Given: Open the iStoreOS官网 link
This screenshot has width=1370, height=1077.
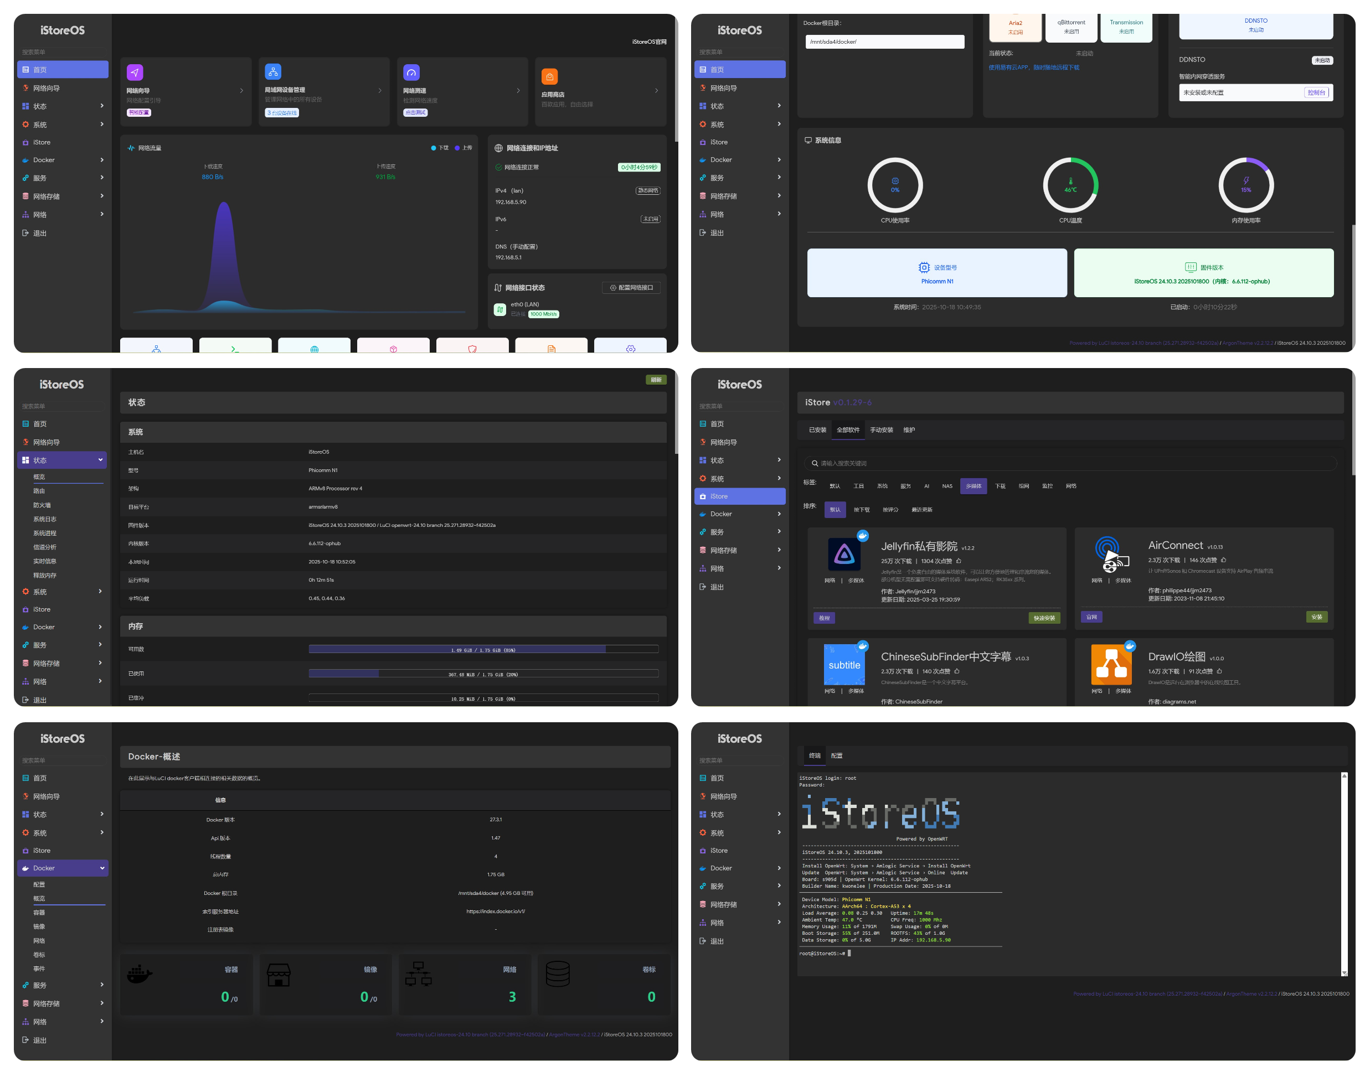Looking at the screenshot, I should [x=649, y=42].
